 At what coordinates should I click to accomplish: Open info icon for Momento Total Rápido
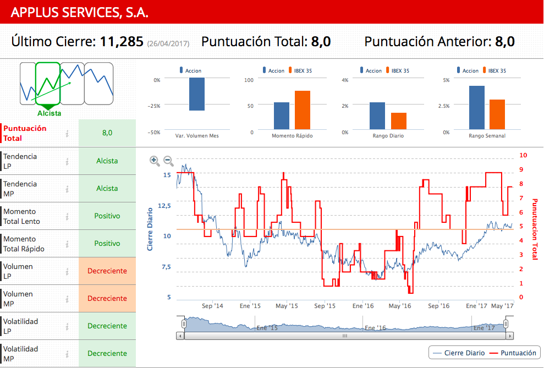[67, 244]
